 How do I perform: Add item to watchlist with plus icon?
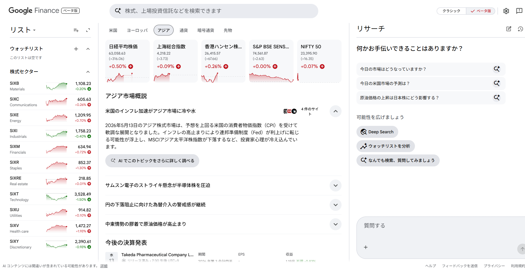[76, 49]
